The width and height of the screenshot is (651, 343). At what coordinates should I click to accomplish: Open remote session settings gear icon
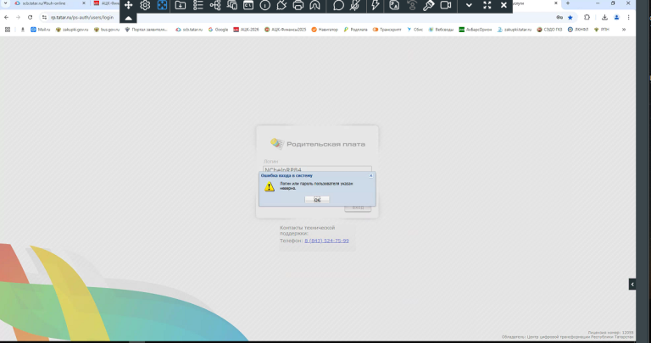coord(145,5)
